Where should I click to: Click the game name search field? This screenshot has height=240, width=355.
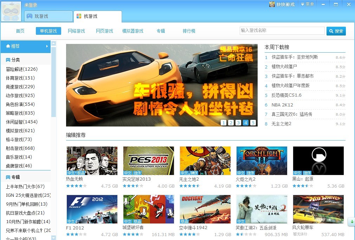[282, 31]
